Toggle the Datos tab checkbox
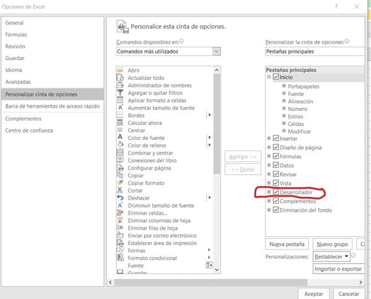This screenshot has height=299, width=371. 276,165
